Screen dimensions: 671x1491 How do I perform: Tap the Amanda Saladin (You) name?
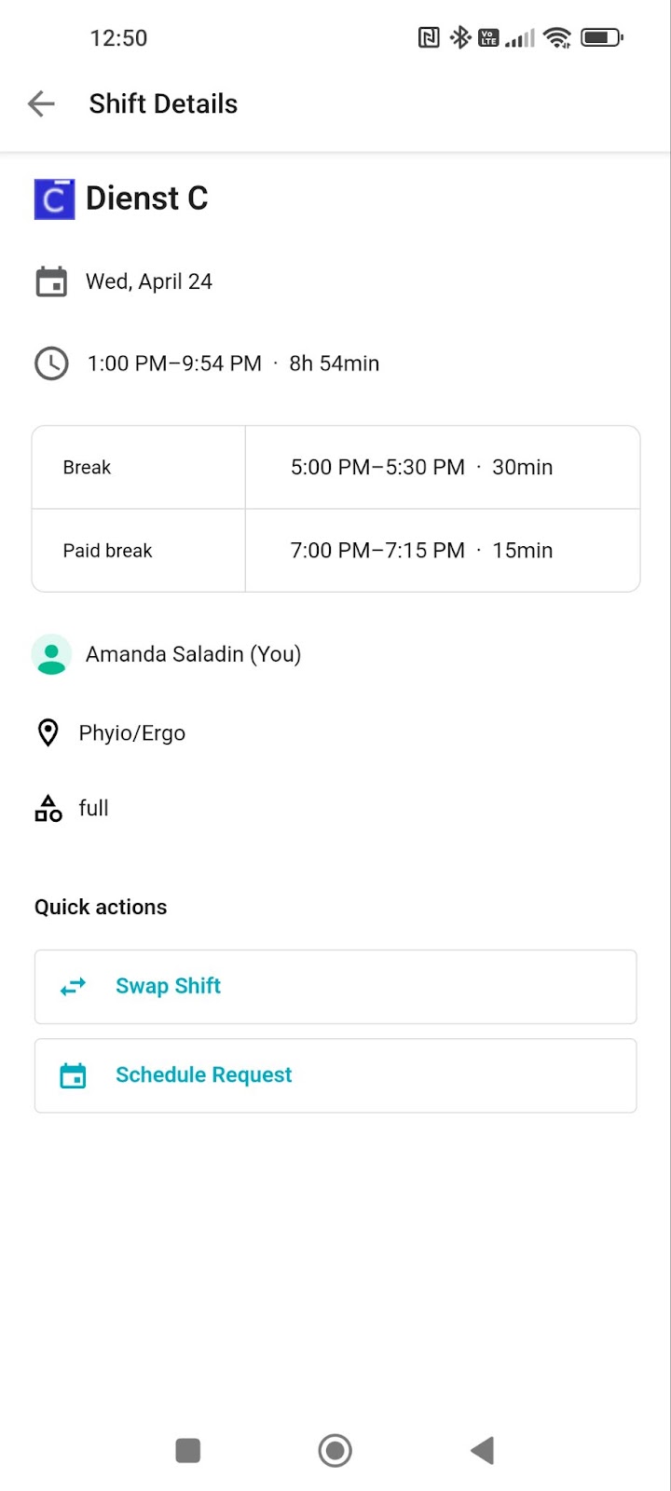[193, 654]
